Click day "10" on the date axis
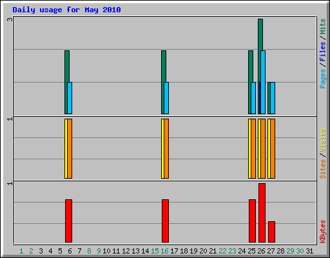Image resolution: width=330 pixels, height=258 pixels. pos(106,251)
